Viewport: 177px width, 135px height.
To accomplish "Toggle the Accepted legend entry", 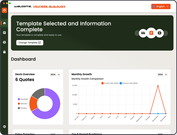I will pyautogui.click(x=24, y=99).
